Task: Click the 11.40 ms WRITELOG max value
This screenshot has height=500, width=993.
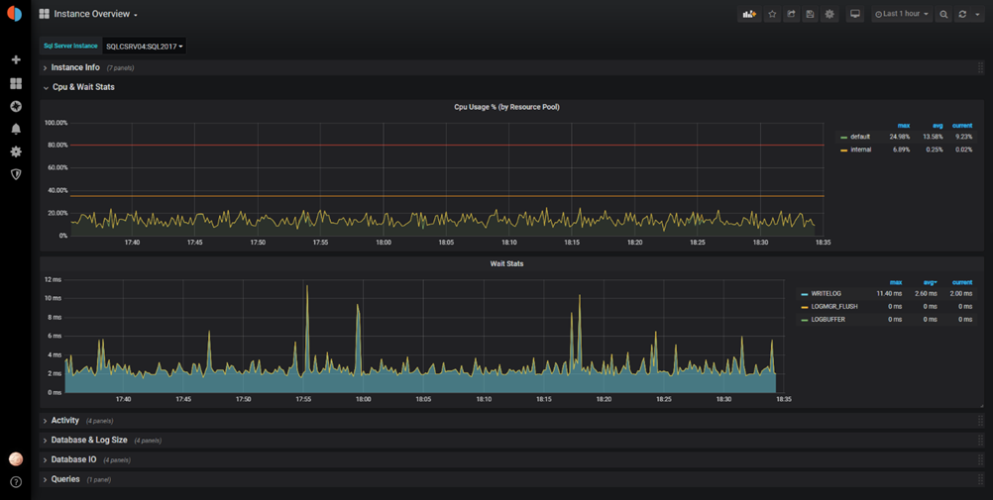Action: (x=889, y=294)
